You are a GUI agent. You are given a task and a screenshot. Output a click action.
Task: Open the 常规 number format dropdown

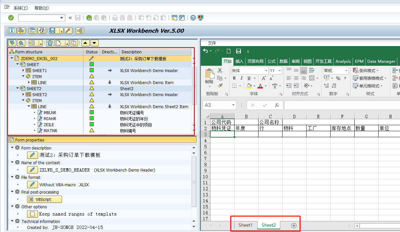(346, 70)
